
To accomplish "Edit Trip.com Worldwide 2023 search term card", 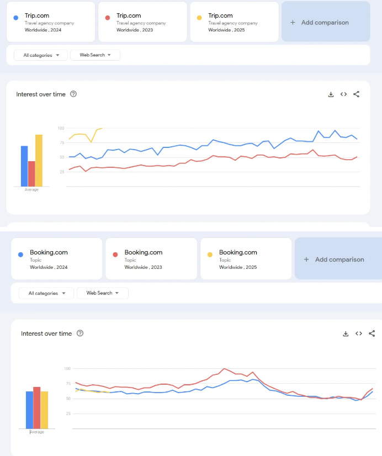I will (x=142, y=22).
